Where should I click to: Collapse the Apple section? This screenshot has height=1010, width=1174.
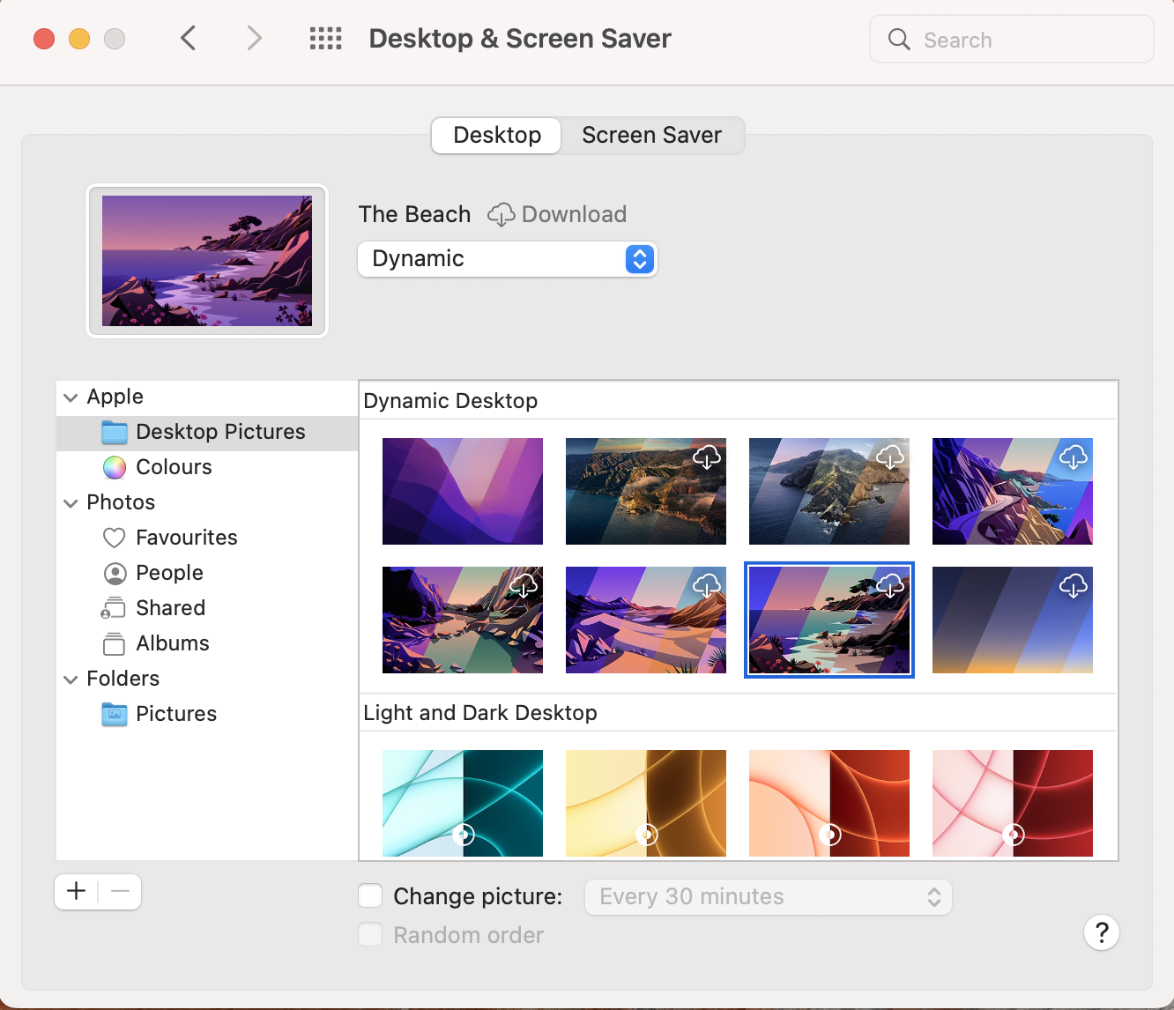click(x=71, y=397)
